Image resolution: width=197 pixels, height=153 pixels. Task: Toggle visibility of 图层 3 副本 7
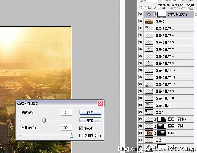pyautogui.click(x=141, y=49)
